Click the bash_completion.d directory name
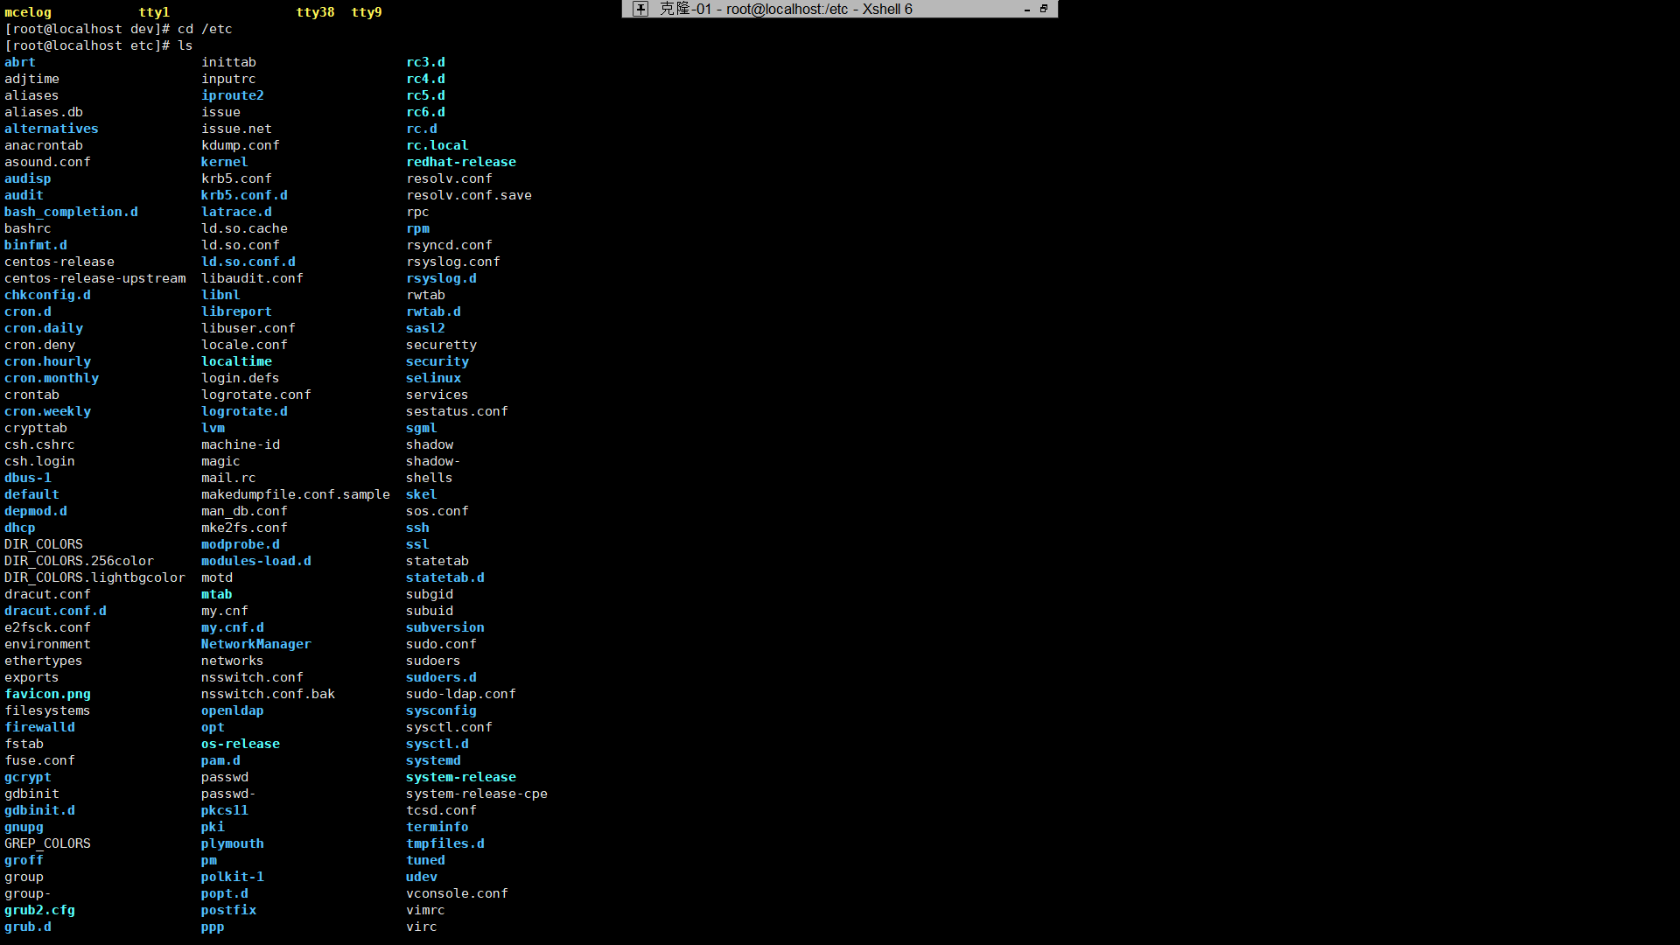Viewport: 1680px width, 945px height. [71, 212]
